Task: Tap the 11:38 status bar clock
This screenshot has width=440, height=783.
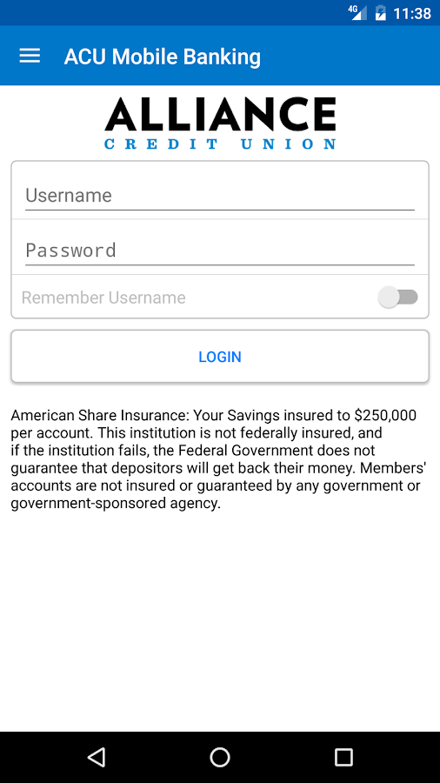Action: 412,13
